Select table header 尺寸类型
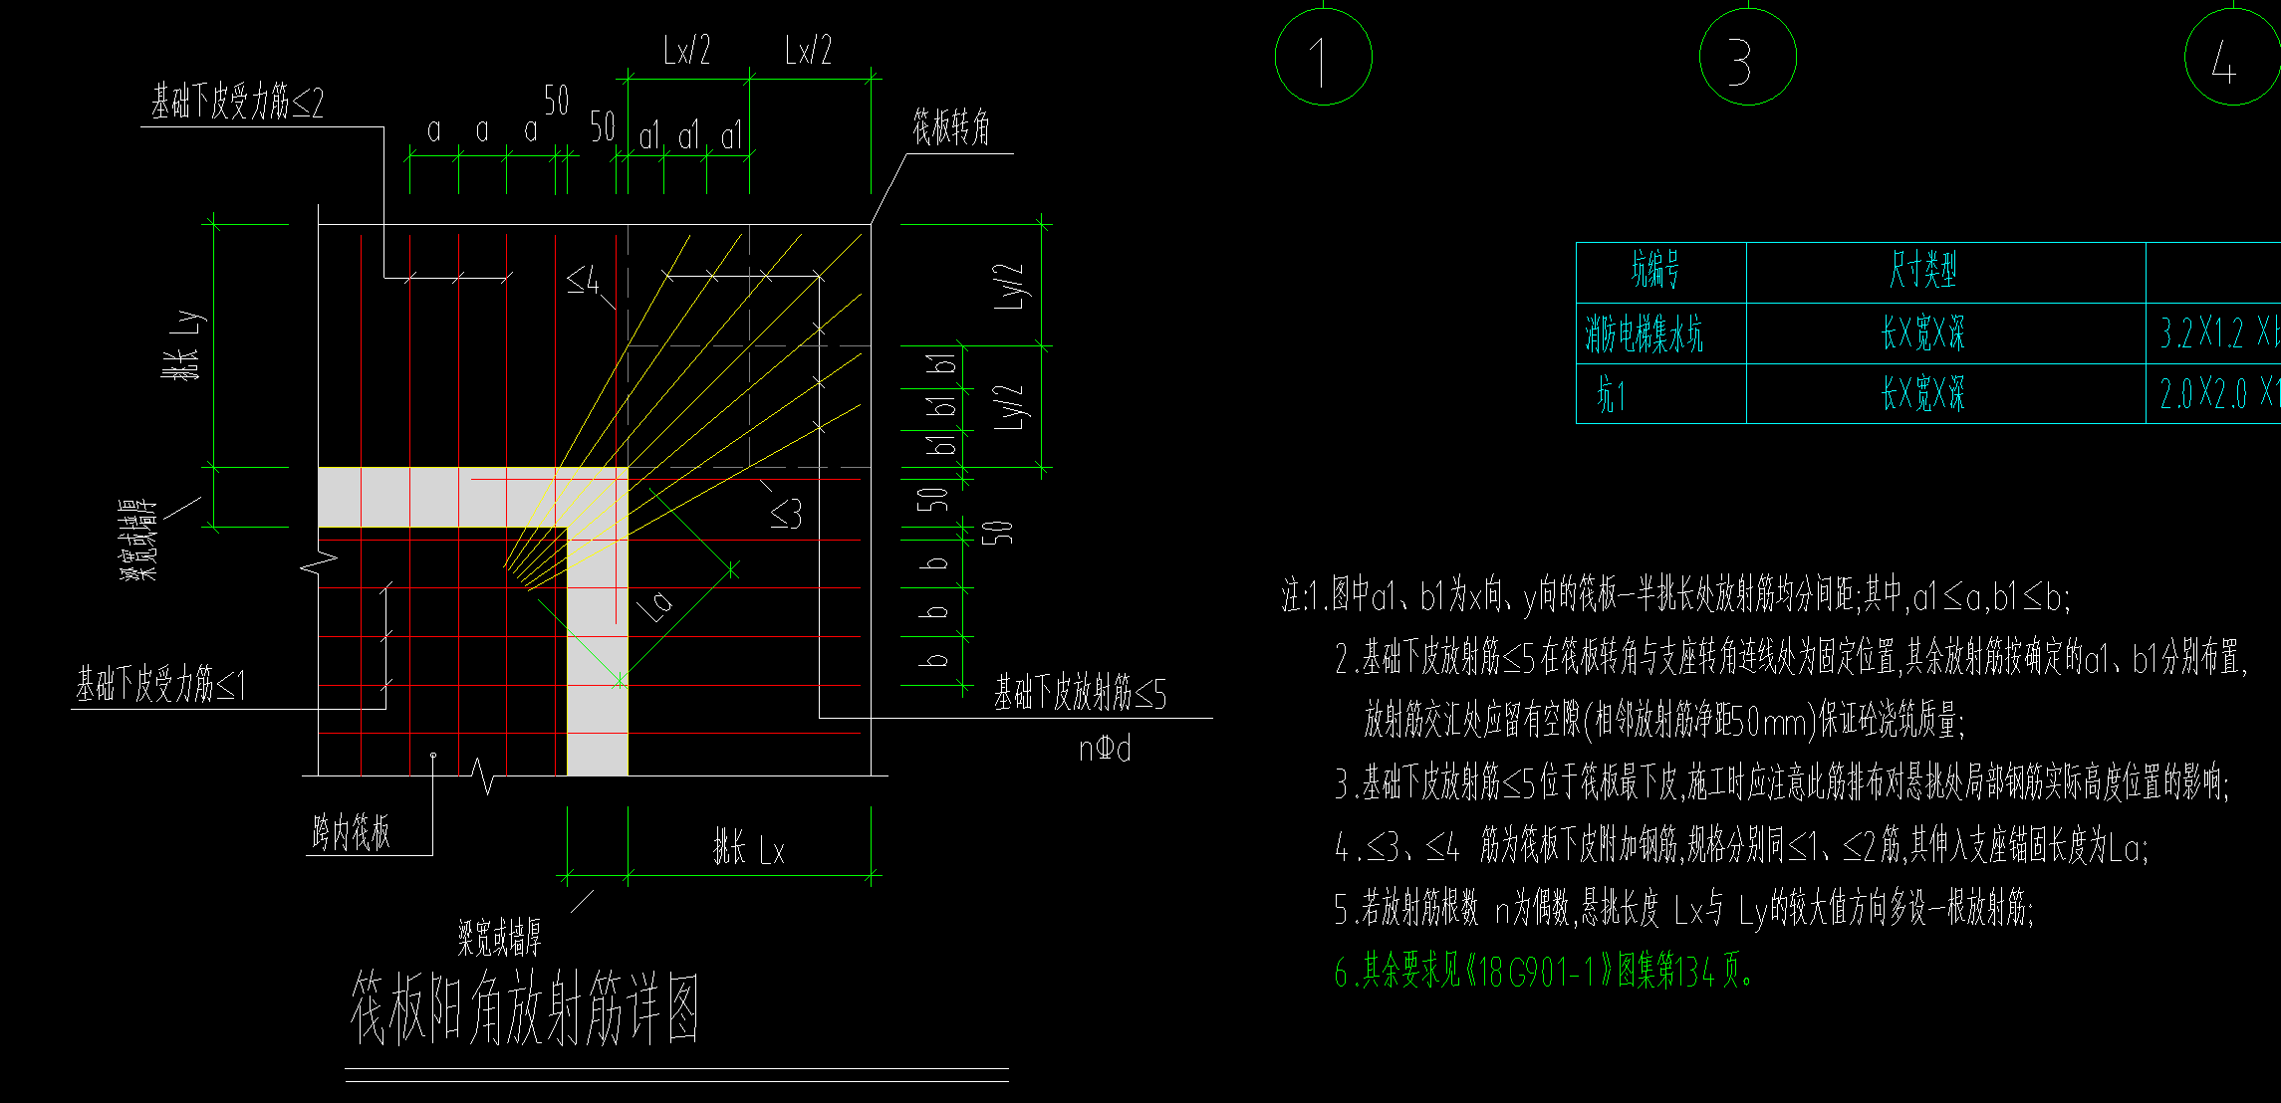Screen dimensions: 2281x1103 [x=1922, y=270]
